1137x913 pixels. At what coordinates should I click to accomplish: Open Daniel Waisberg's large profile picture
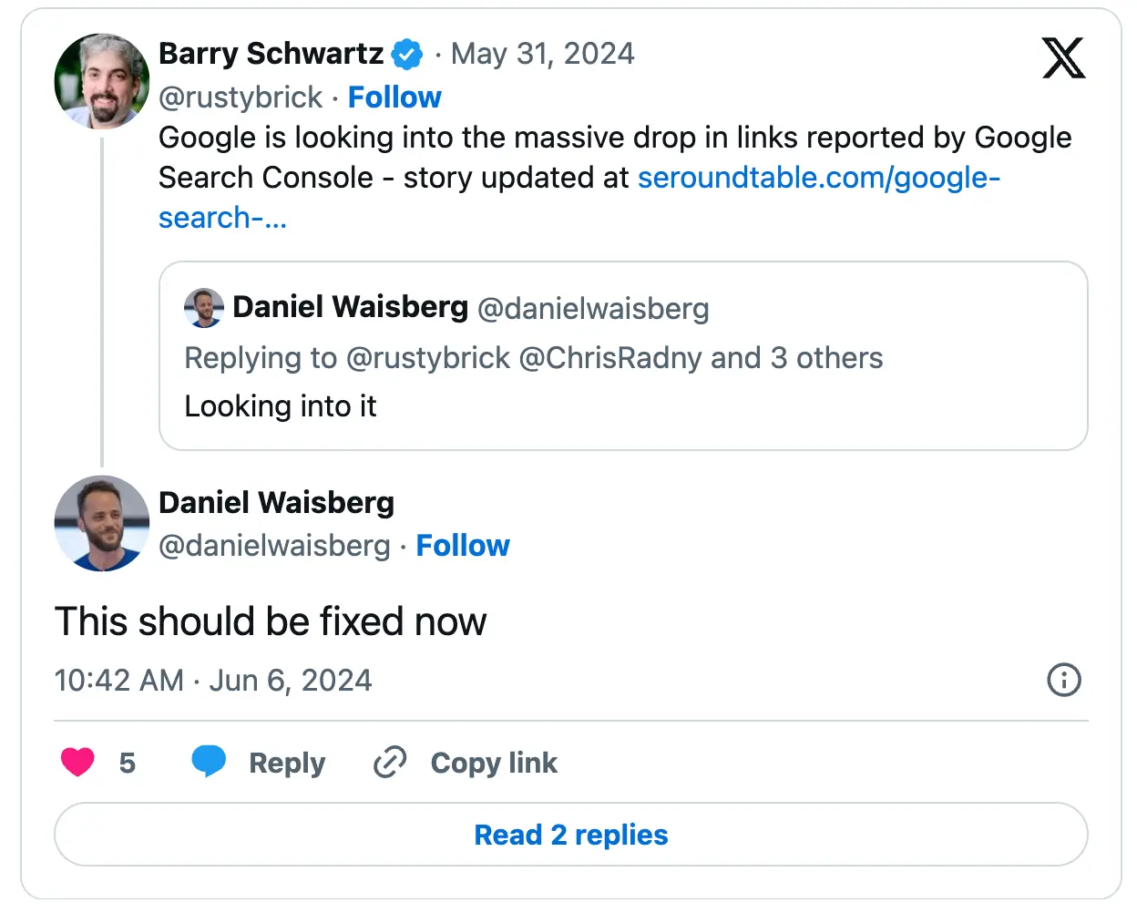(101, 523)
